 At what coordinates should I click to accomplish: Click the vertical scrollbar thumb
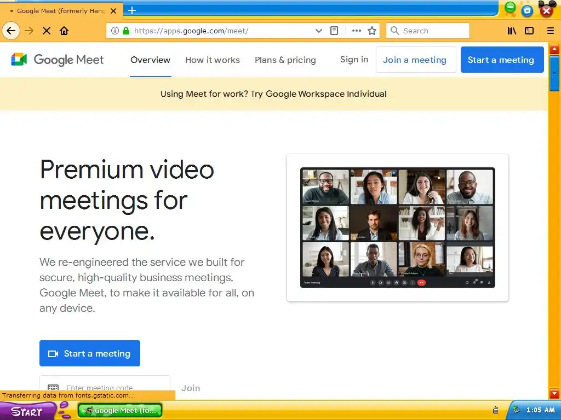tap(554, 73)
